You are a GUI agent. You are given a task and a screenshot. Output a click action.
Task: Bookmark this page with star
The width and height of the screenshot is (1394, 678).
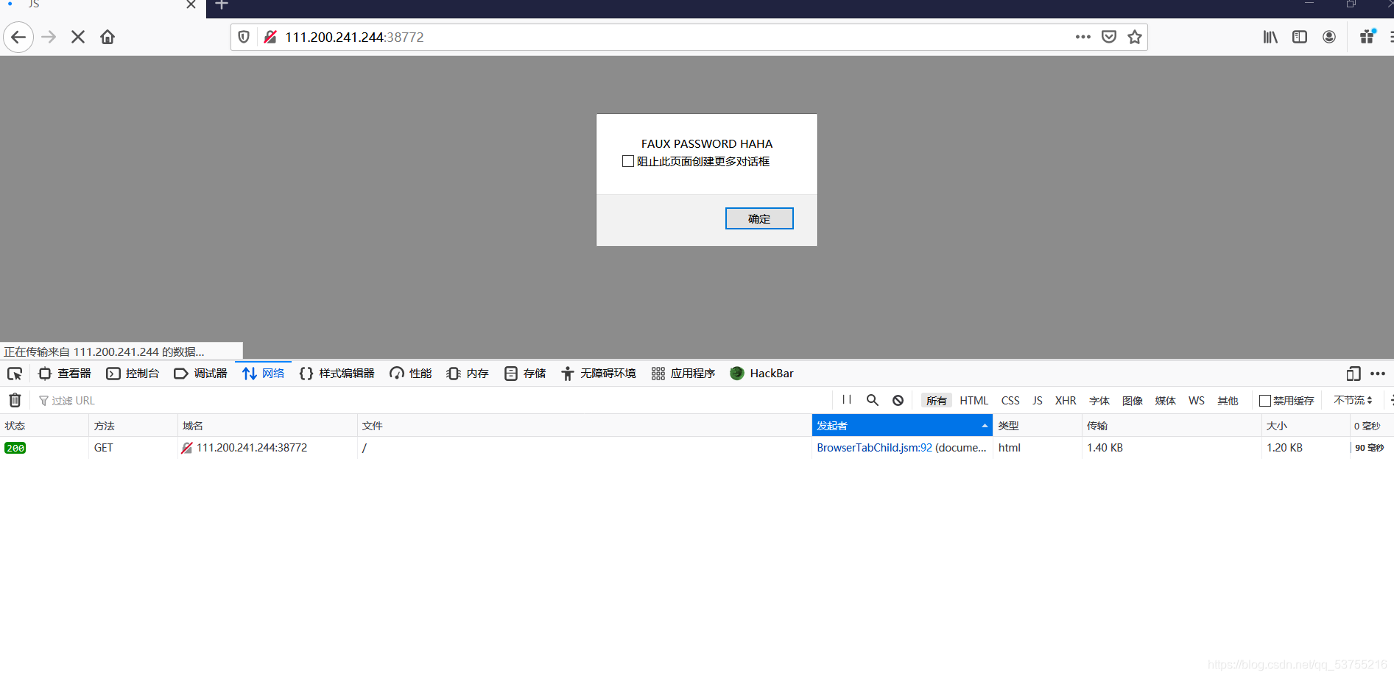(1135, 37)
